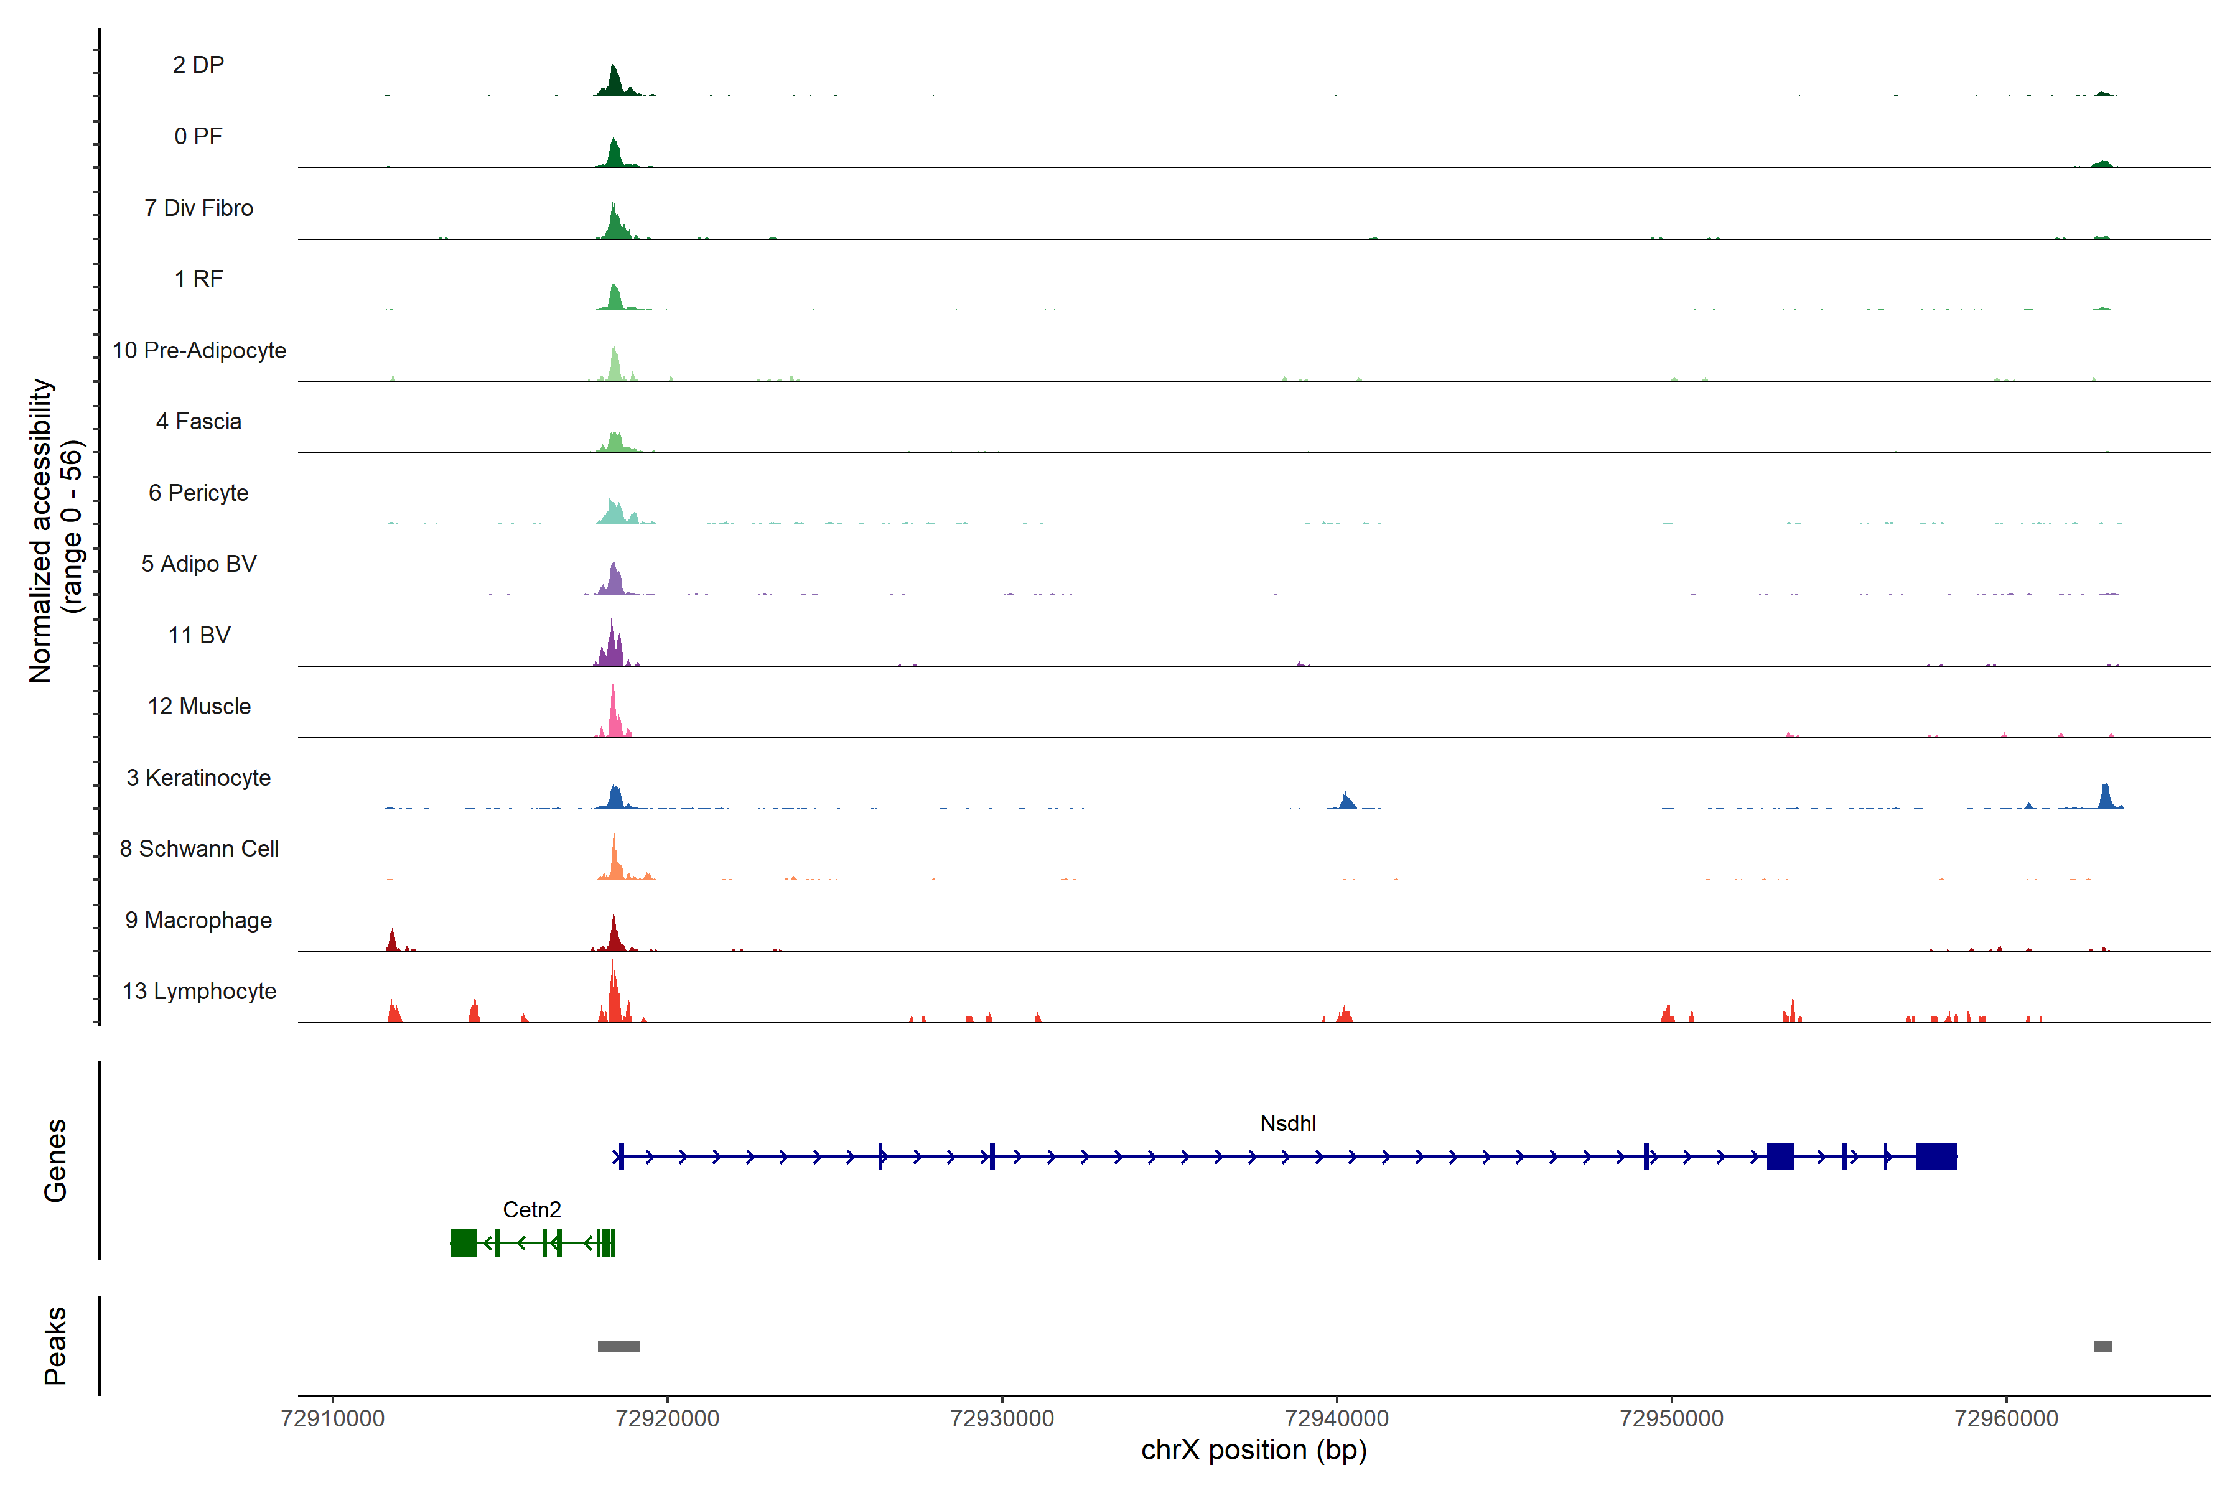Click the Peaks panel label

pyautogui.click(x=55, y=1346)
